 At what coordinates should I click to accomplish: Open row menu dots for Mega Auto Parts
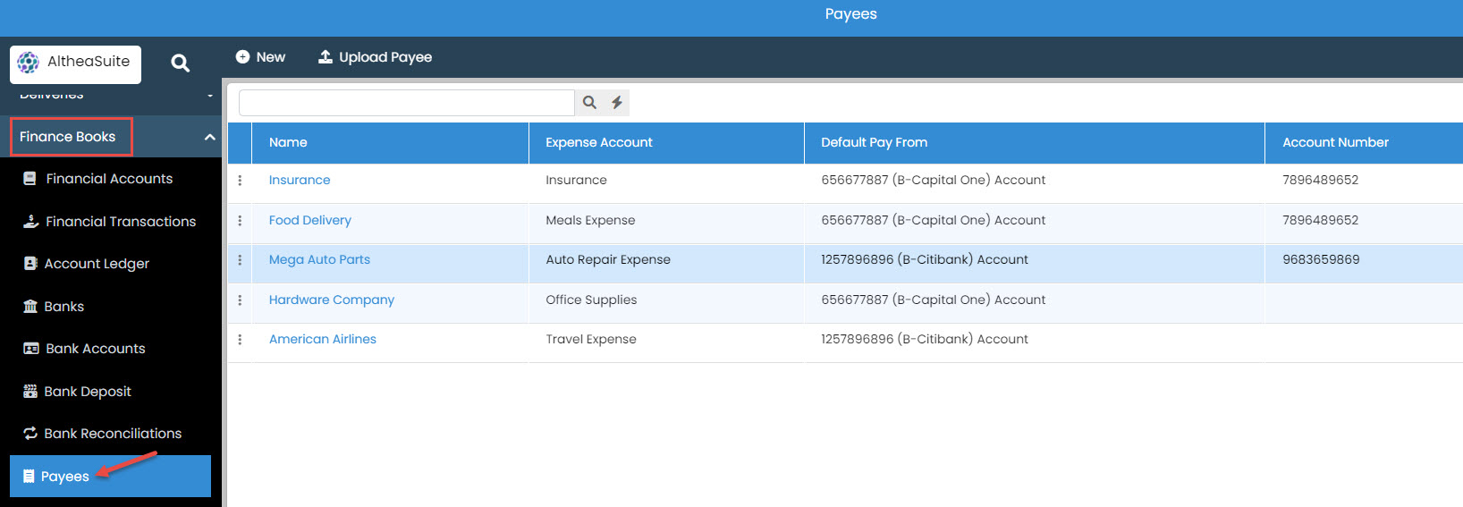[240, 260]
